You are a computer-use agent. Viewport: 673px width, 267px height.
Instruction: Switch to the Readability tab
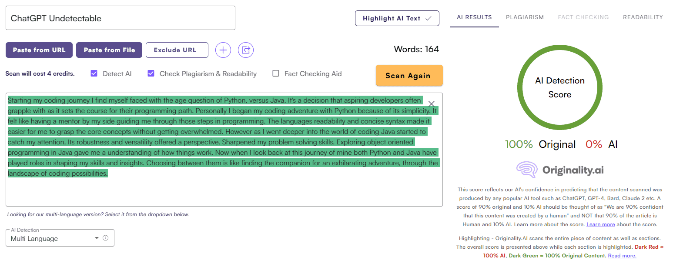pyautogui.click(x=643, y=17)
